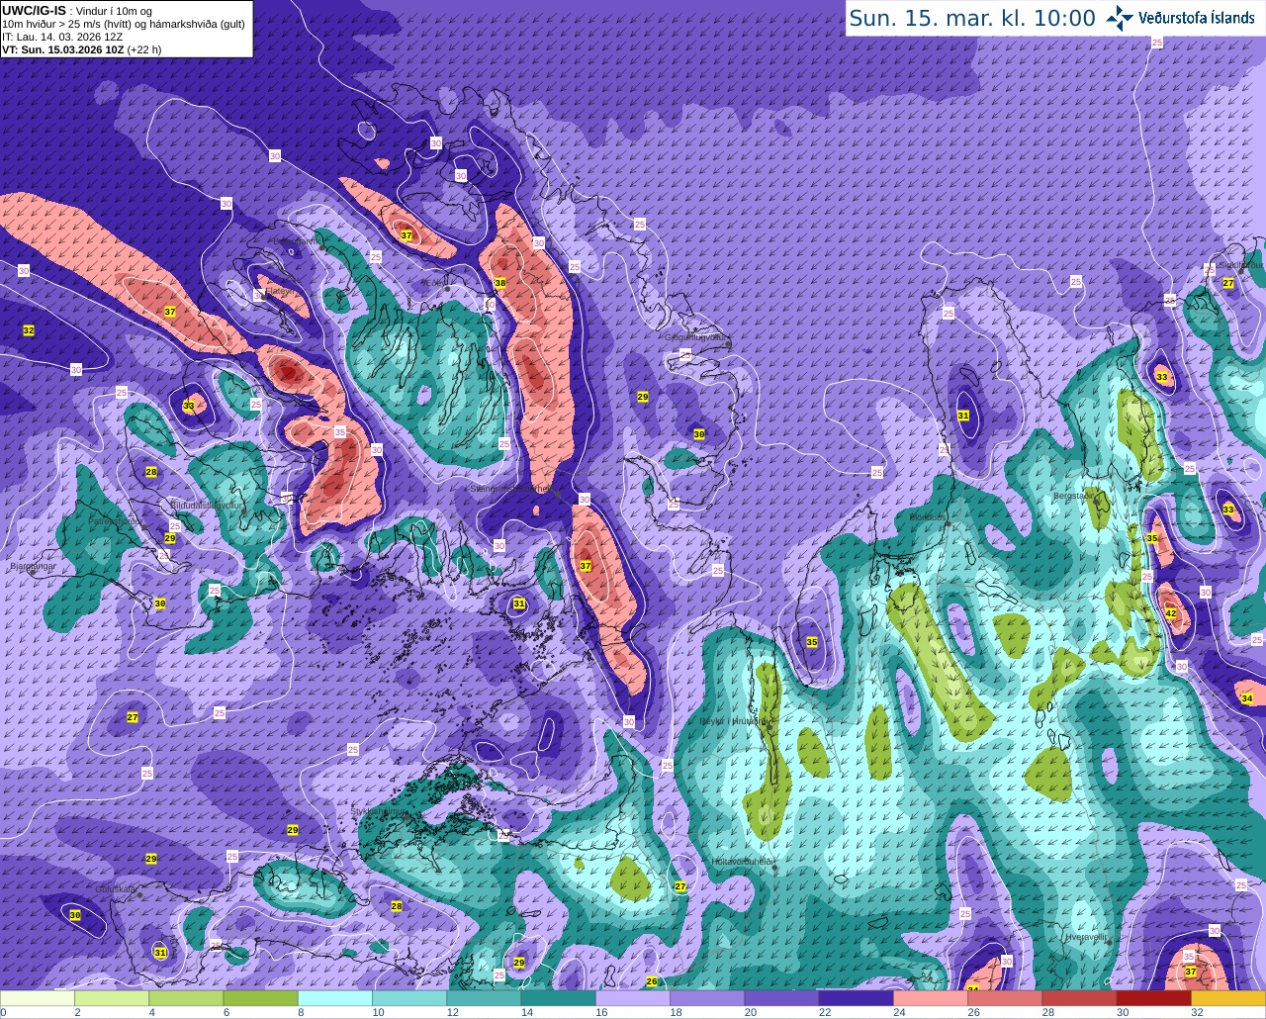Image resolution: width=1266 pixels, height=1019 pixels.
Task: Click the Flateyri station marker
Action: [262, 299]
